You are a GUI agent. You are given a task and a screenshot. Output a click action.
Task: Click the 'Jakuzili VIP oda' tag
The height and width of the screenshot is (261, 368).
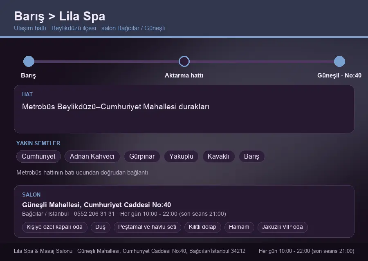coord(282,227)
